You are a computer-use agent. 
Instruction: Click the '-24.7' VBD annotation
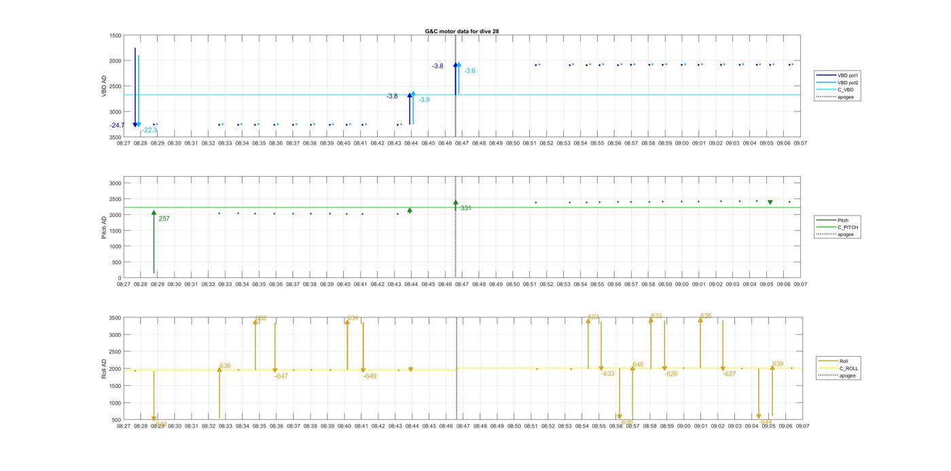tap(118, 125)
